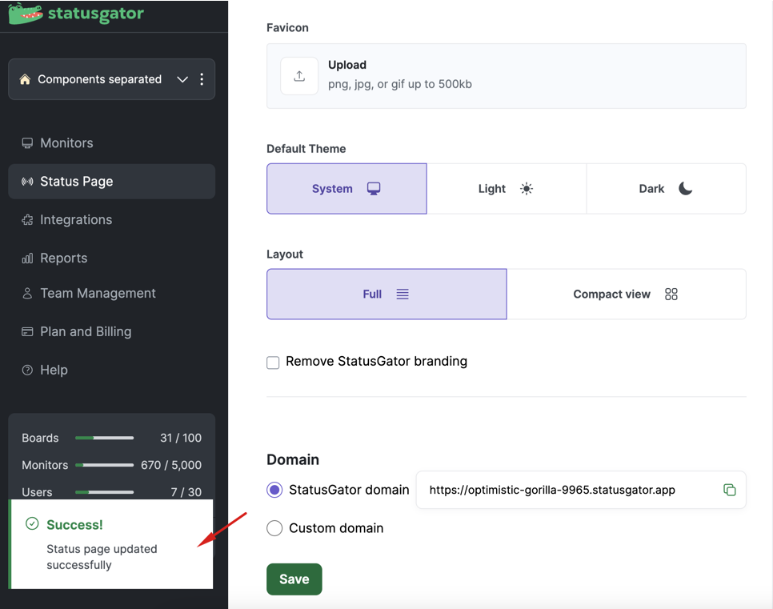Switch theme to Dark
Viewport: 773px width, 609px height.
pyautogui.click(x=666, y=189)
